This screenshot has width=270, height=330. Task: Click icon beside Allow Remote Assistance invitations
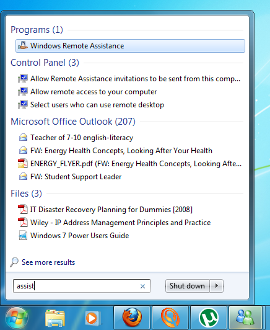23,79
